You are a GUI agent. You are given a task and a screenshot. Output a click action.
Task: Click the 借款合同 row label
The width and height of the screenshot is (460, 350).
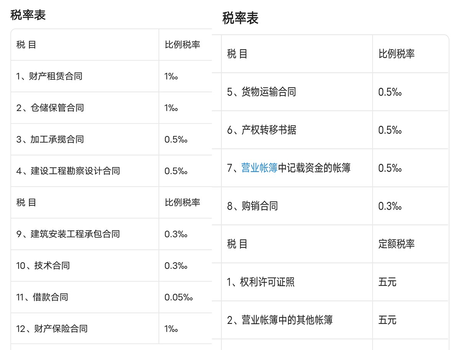pyautogui.click(x=42, y=297)
